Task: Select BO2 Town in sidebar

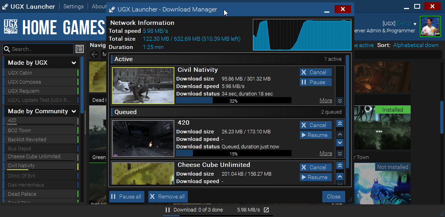Action: pyautogui.click(x=41, y=131)
